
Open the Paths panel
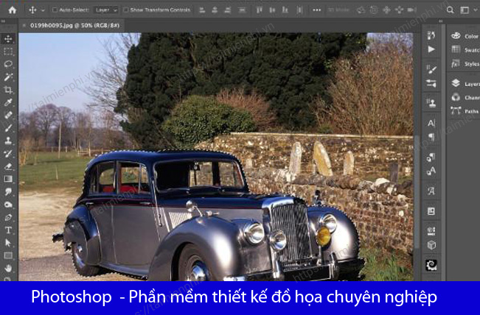465,111
